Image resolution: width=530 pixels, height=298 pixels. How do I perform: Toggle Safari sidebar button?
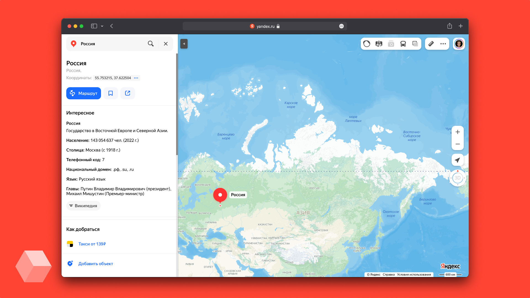tap(94, 26)
